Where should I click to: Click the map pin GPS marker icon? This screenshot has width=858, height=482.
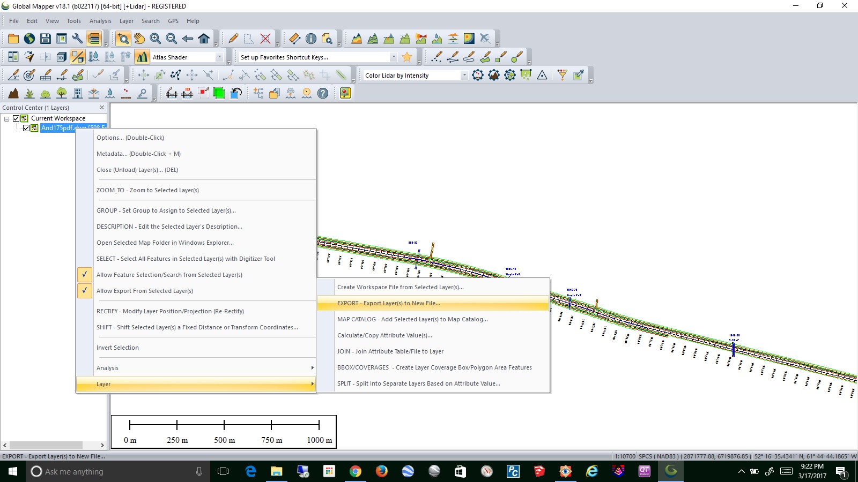coord(345,93)
